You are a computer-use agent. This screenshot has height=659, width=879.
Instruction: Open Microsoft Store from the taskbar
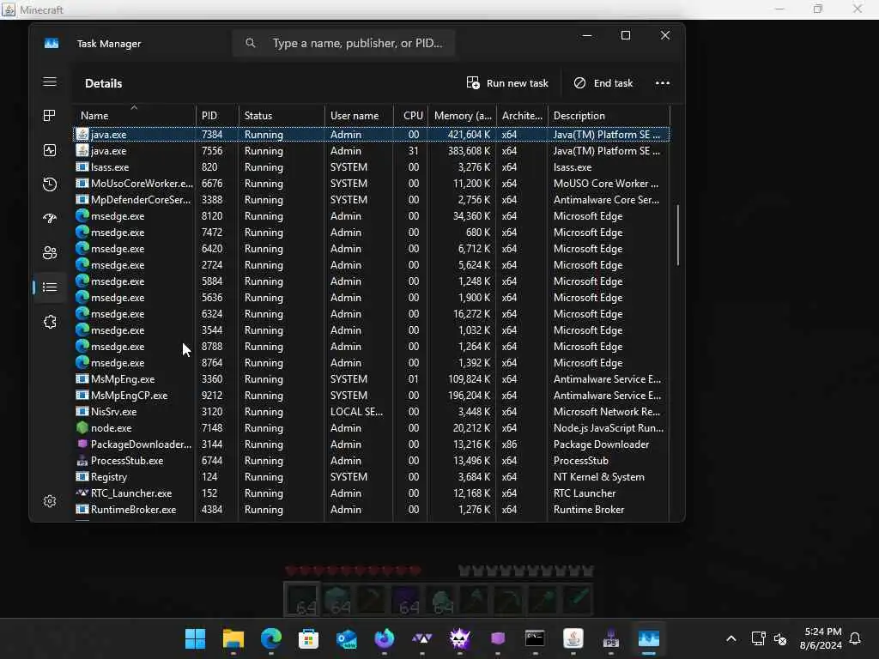[308, 638]
